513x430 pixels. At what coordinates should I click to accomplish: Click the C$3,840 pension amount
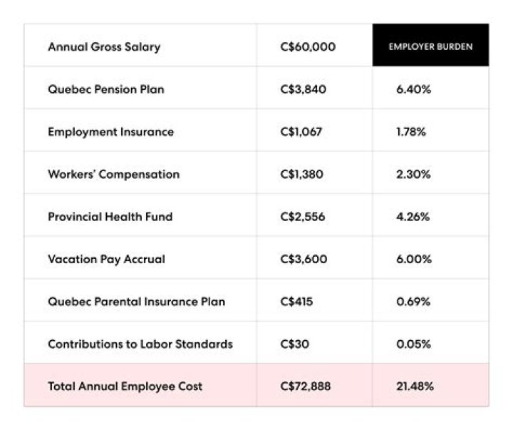coord(304,90)
